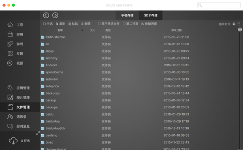Select the Backucup folder name
This screenshot has height=150, width=243.
(x=53, y=93)
